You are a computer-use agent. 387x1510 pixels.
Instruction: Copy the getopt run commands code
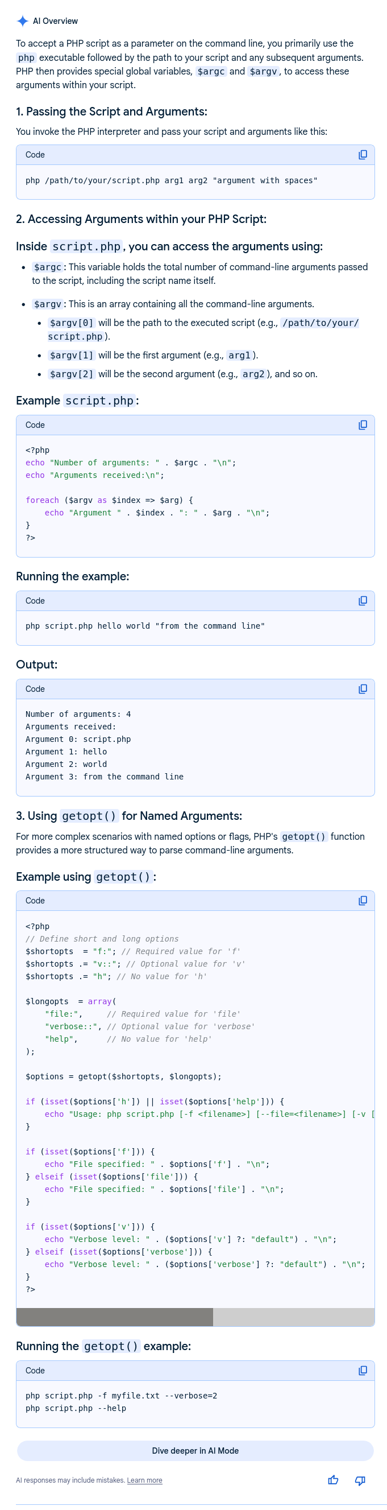363,1371
